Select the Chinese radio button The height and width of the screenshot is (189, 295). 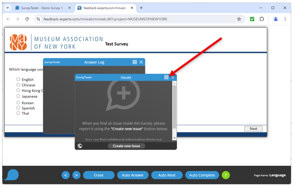tap(18, 85)
